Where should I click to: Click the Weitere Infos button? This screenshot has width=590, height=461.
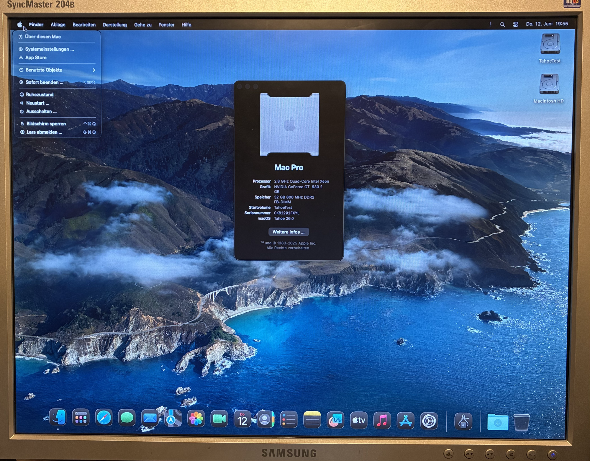[x=289, y=232]
